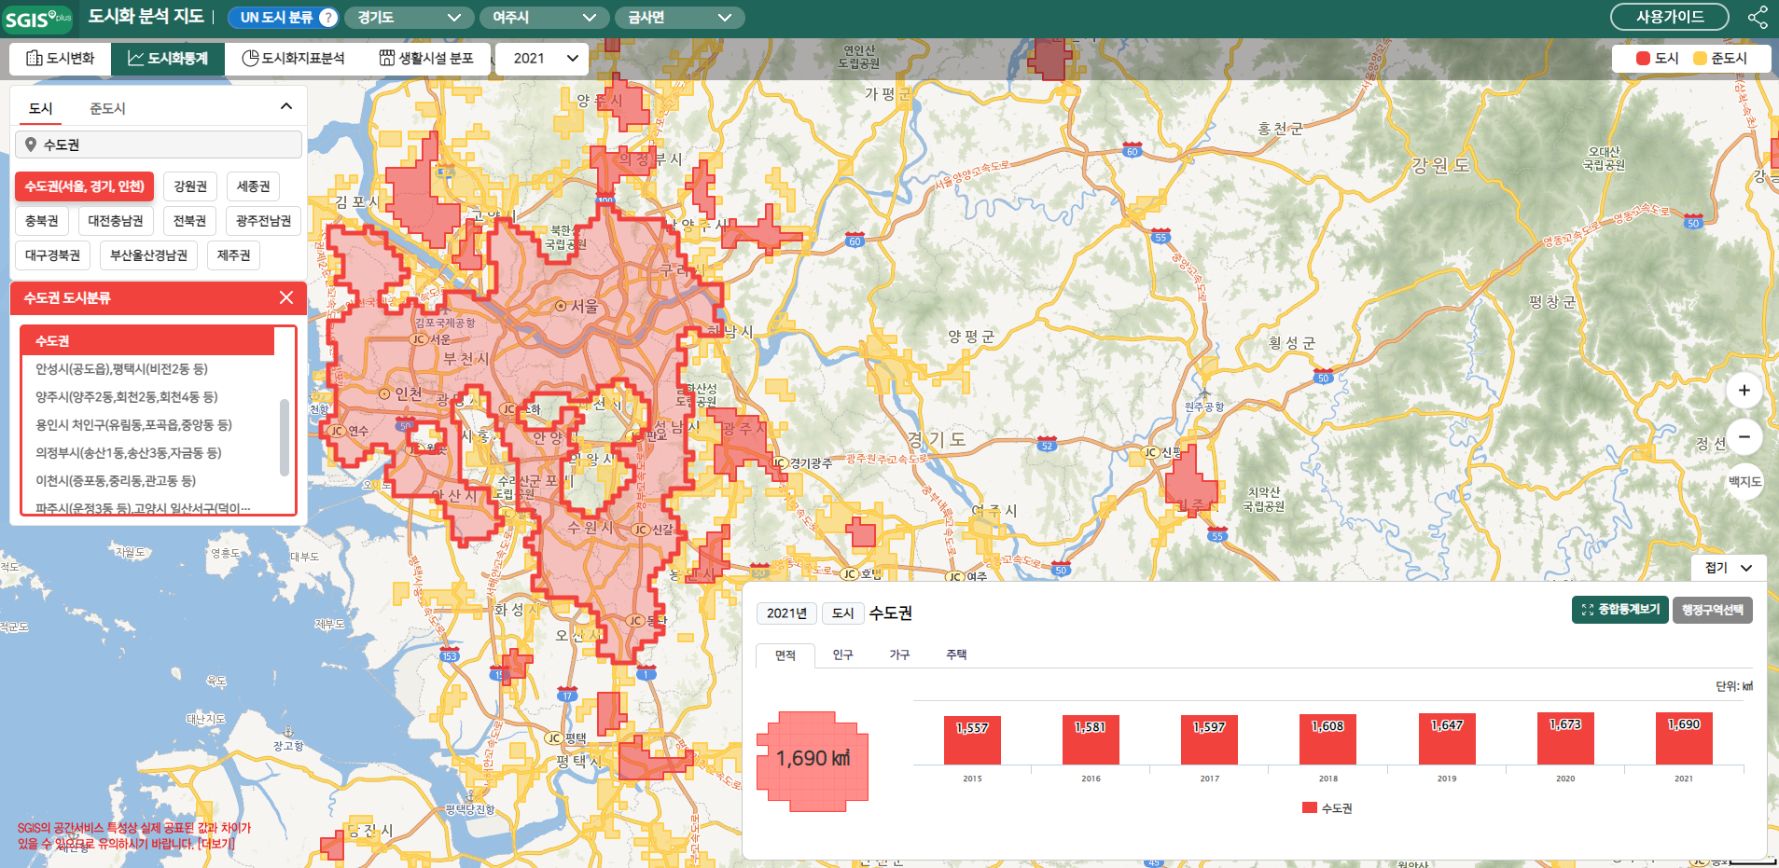The width and height of the screenshot is (1779, 868).
Task: Open the 경기도 province dropdown
Action: tap(409, 18)
